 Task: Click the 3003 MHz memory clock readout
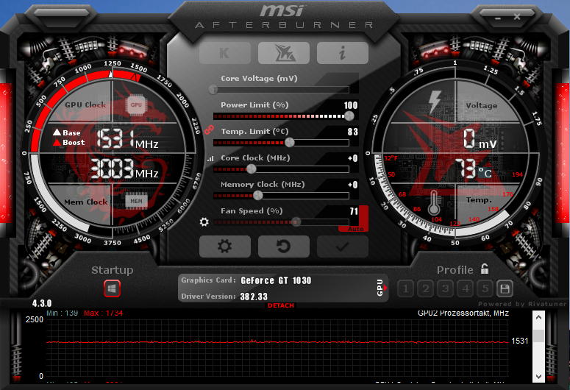click(x=124, y=169)
